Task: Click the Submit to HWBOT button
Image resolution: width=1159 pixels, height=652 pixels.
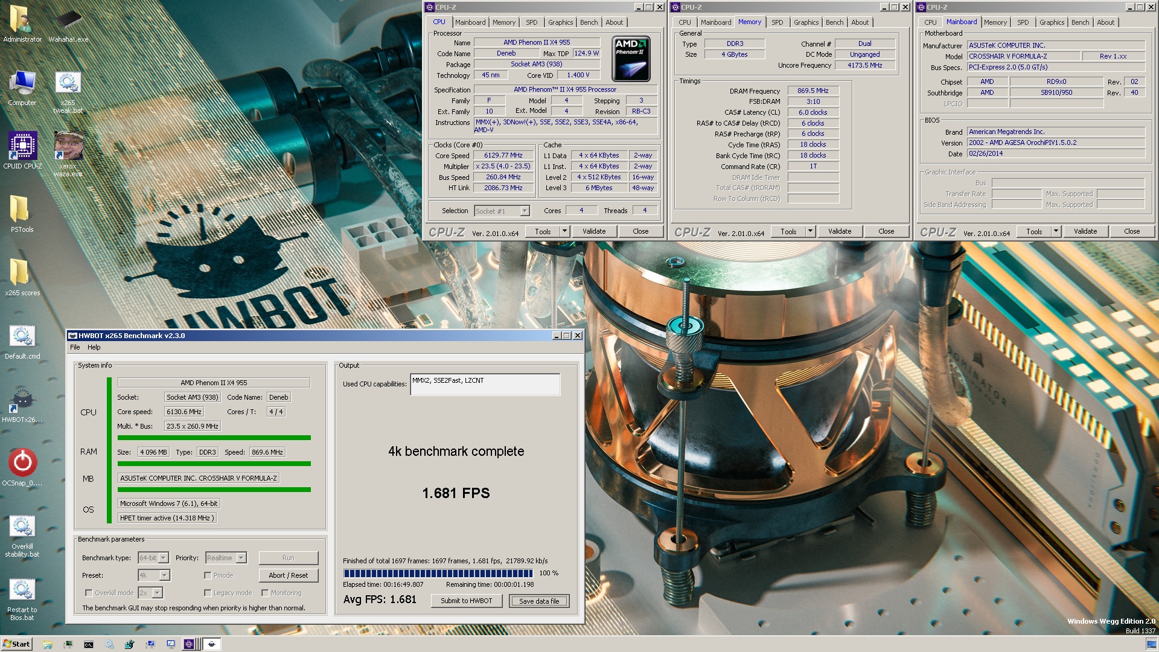Action: pos(467,601)
